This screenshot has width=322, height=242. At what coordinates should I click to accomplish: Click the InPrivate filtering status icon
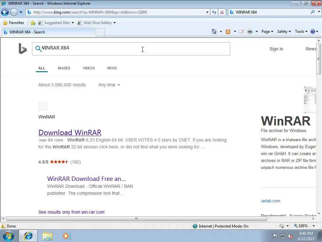pyautogui.click(x=281, y=226)
